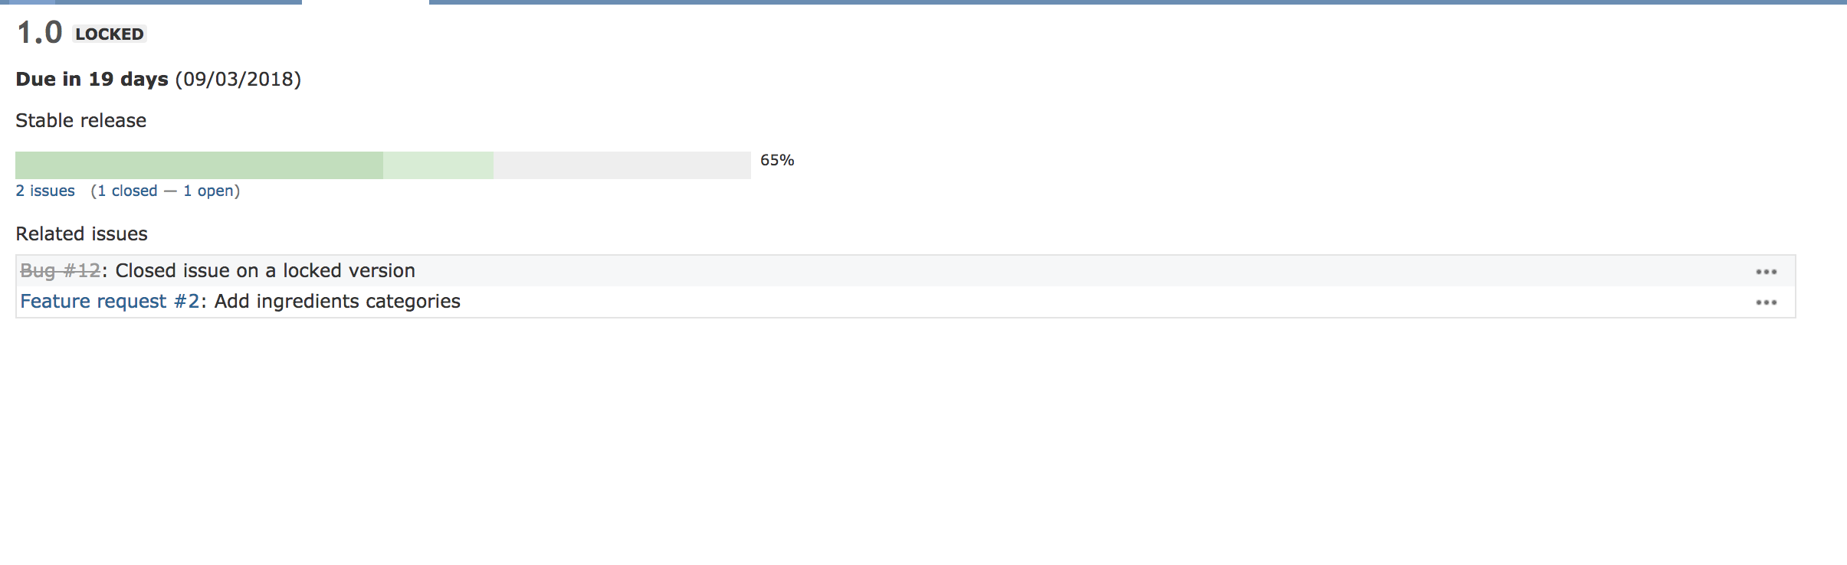Open the Feature request #2 link

click(x=110, y=301)
